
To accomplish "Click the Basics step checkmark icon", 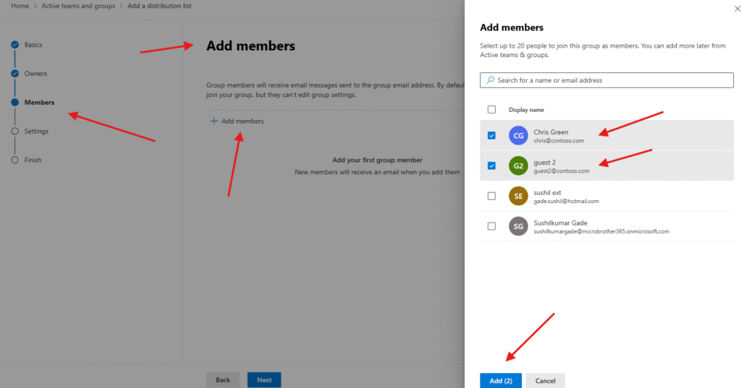I will point(14,45).
